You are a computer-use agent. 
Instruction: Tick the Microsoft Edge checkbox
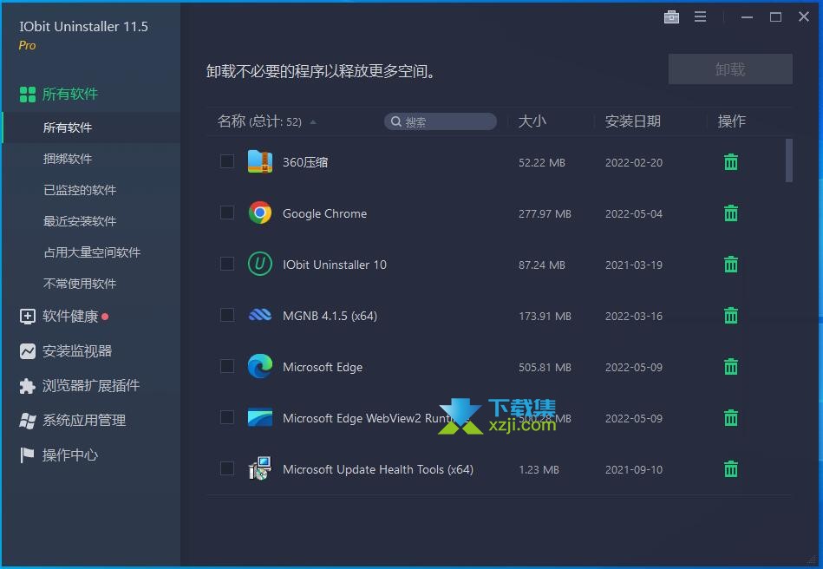pos(227,366)
